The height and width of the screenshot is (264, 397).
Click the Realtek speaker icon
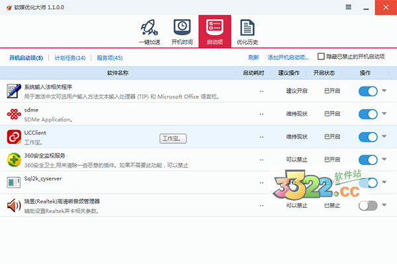coord(14,205)
